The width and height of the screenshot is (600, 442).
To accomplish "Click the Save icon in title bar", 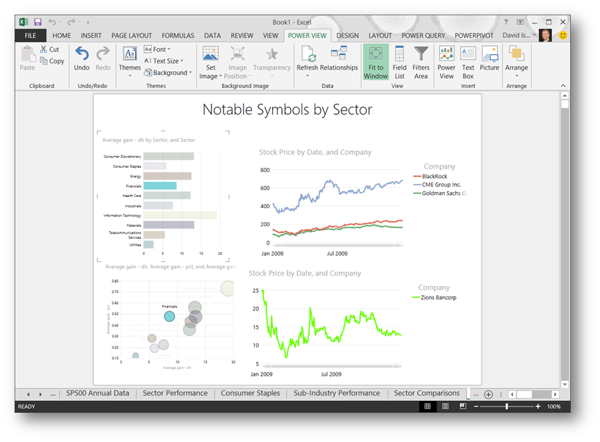I will 38,22.
